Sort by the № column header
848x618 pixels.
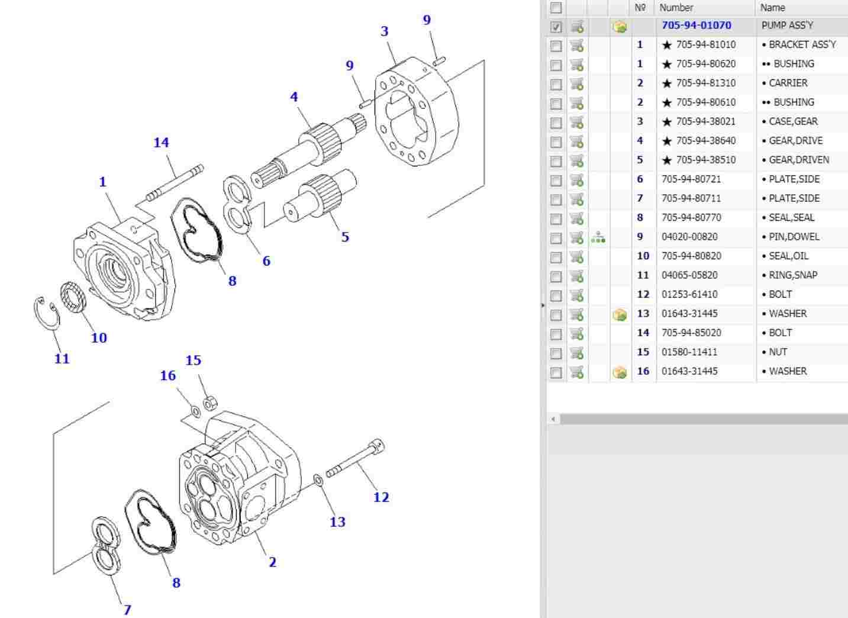click(x=640, y=8)
